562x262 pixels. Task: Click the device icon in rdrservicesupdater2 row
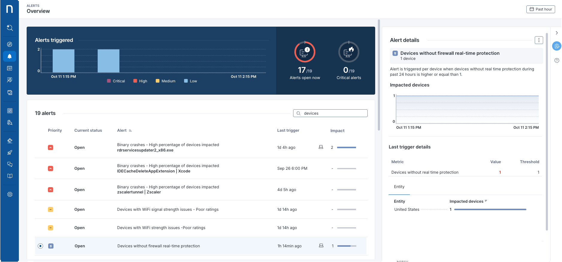[x=321, y=147]
